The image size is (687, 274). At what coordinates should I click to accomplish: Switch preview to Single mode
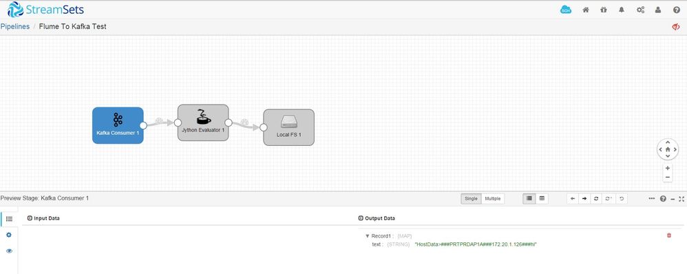[x=471, y=198]
